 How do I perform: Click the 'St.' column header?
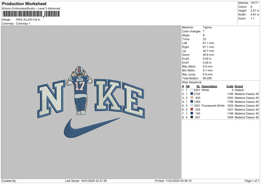pyautogui.click(x=198, y=86)
